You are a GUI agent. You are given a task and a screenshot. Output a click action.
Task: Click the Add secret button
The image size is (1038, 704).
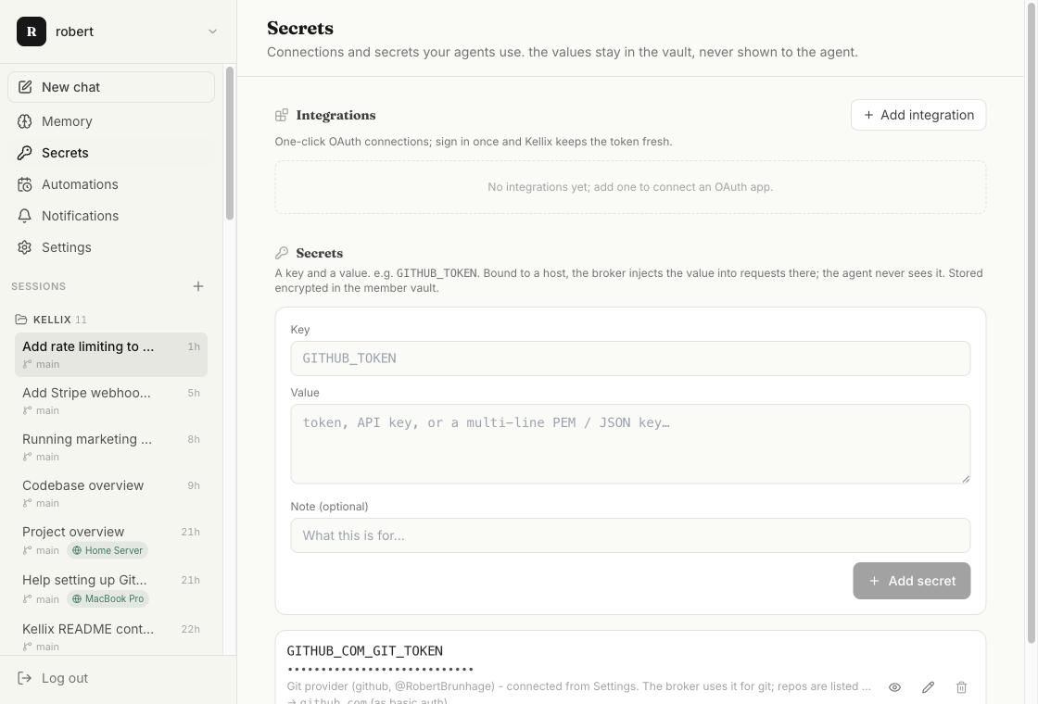coord(912,581)
